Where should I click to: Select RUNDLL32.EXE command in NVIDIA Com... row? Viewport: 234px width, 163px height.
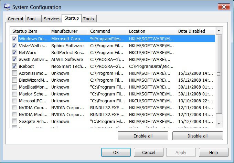pyautogui.click(x=107, y=108)
